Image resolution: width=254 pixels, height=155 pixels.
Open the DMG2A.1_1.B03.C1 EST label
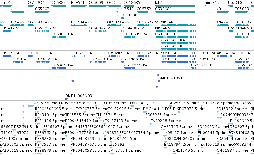[x=147, y=103]
